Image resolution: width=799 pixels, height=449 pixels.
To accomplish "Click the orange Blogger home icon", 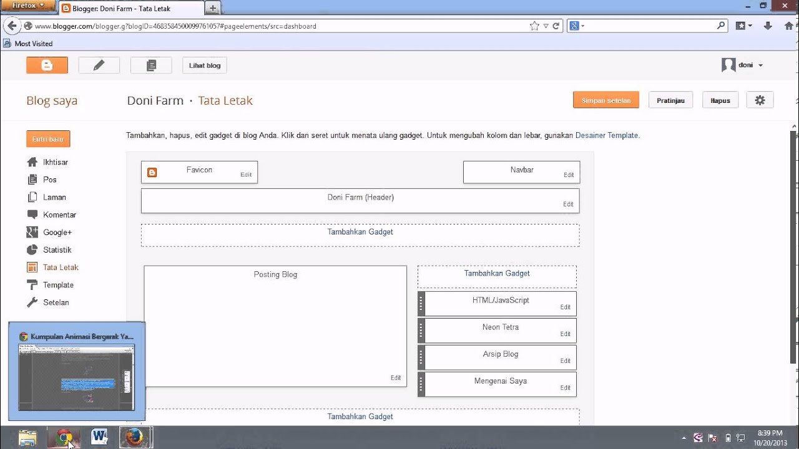I will (x=47, y=65).
